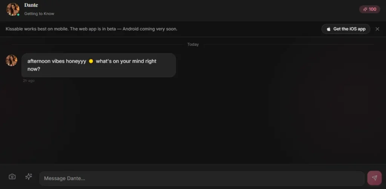Screen dimensions: 386x189
Task: Click the Apple logo in iOS button
Action: [x=329, y=29]
